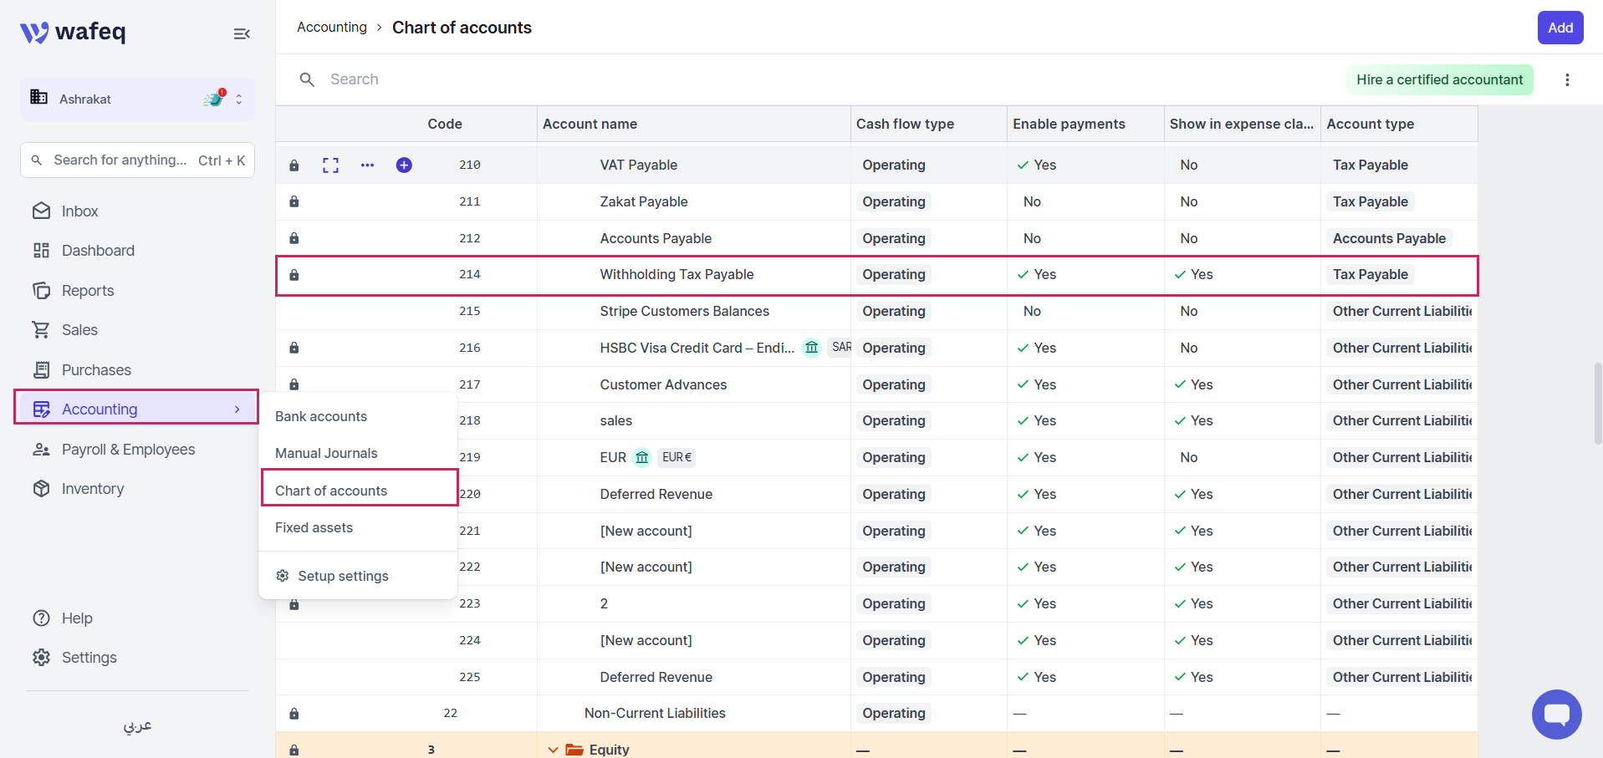This screenshot has width=1603, height=758.
Task: Click the Add button
Action: [x=1560, y=28]
